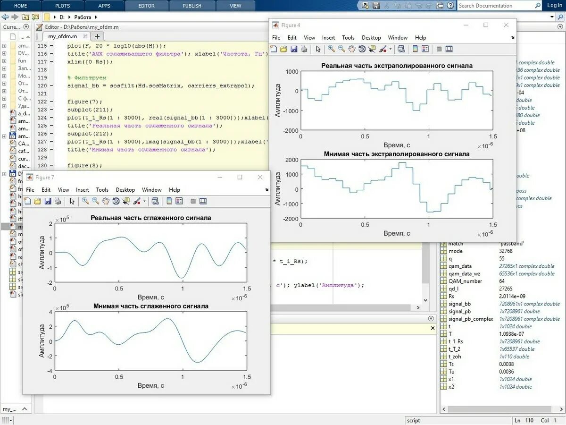566x425 pixels.
Task: Dock Figure 4 using corner arrow
Action: 513,38
